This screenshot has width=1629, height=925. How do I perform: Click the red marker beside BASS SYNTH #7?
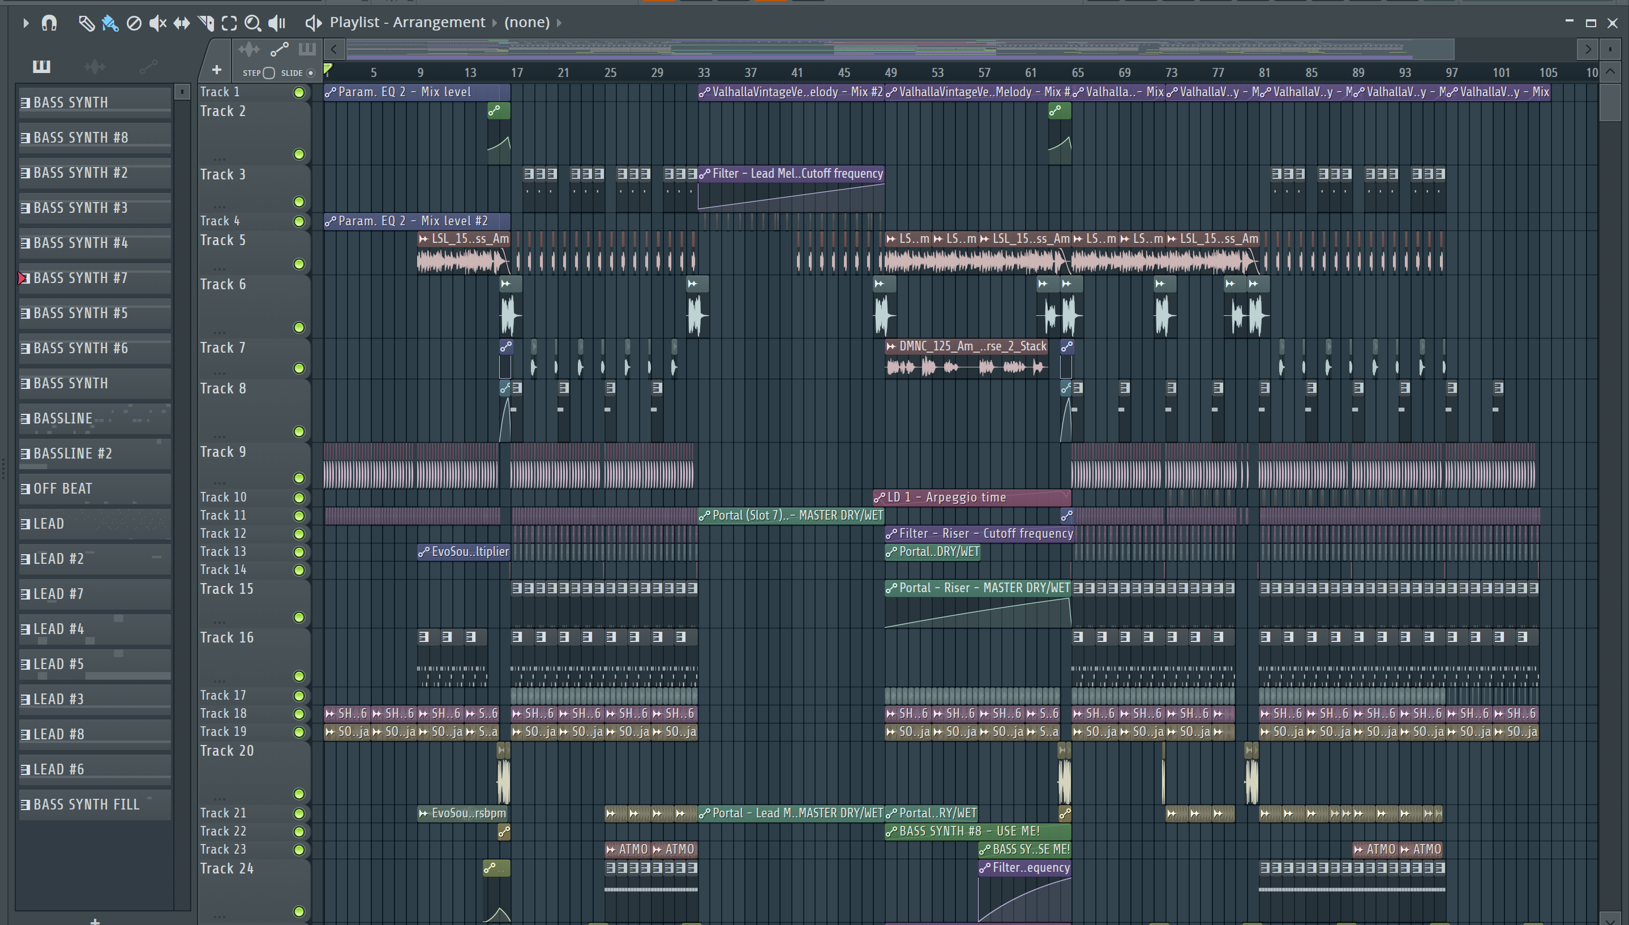pyautogui.click(x=22, y=279)
